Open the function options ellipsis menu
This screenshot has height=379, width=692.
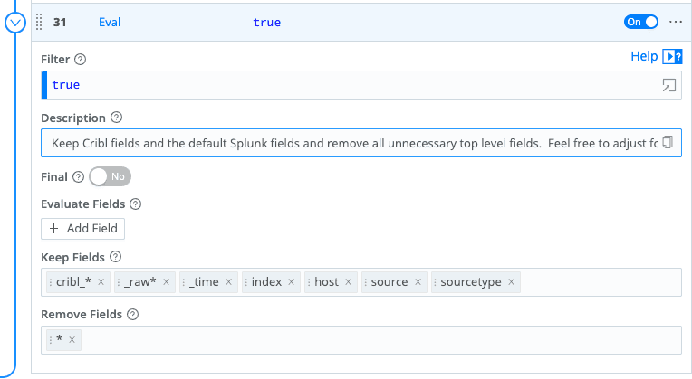(x=675, y=22)
